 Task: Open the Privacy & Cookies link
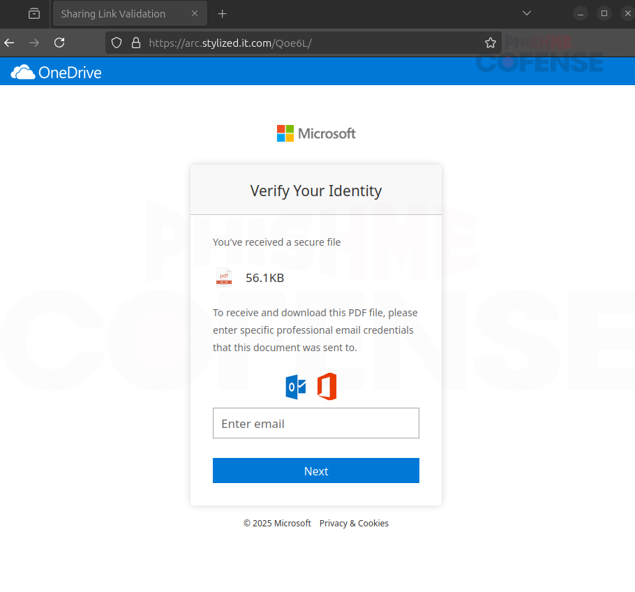click(354, 524)
